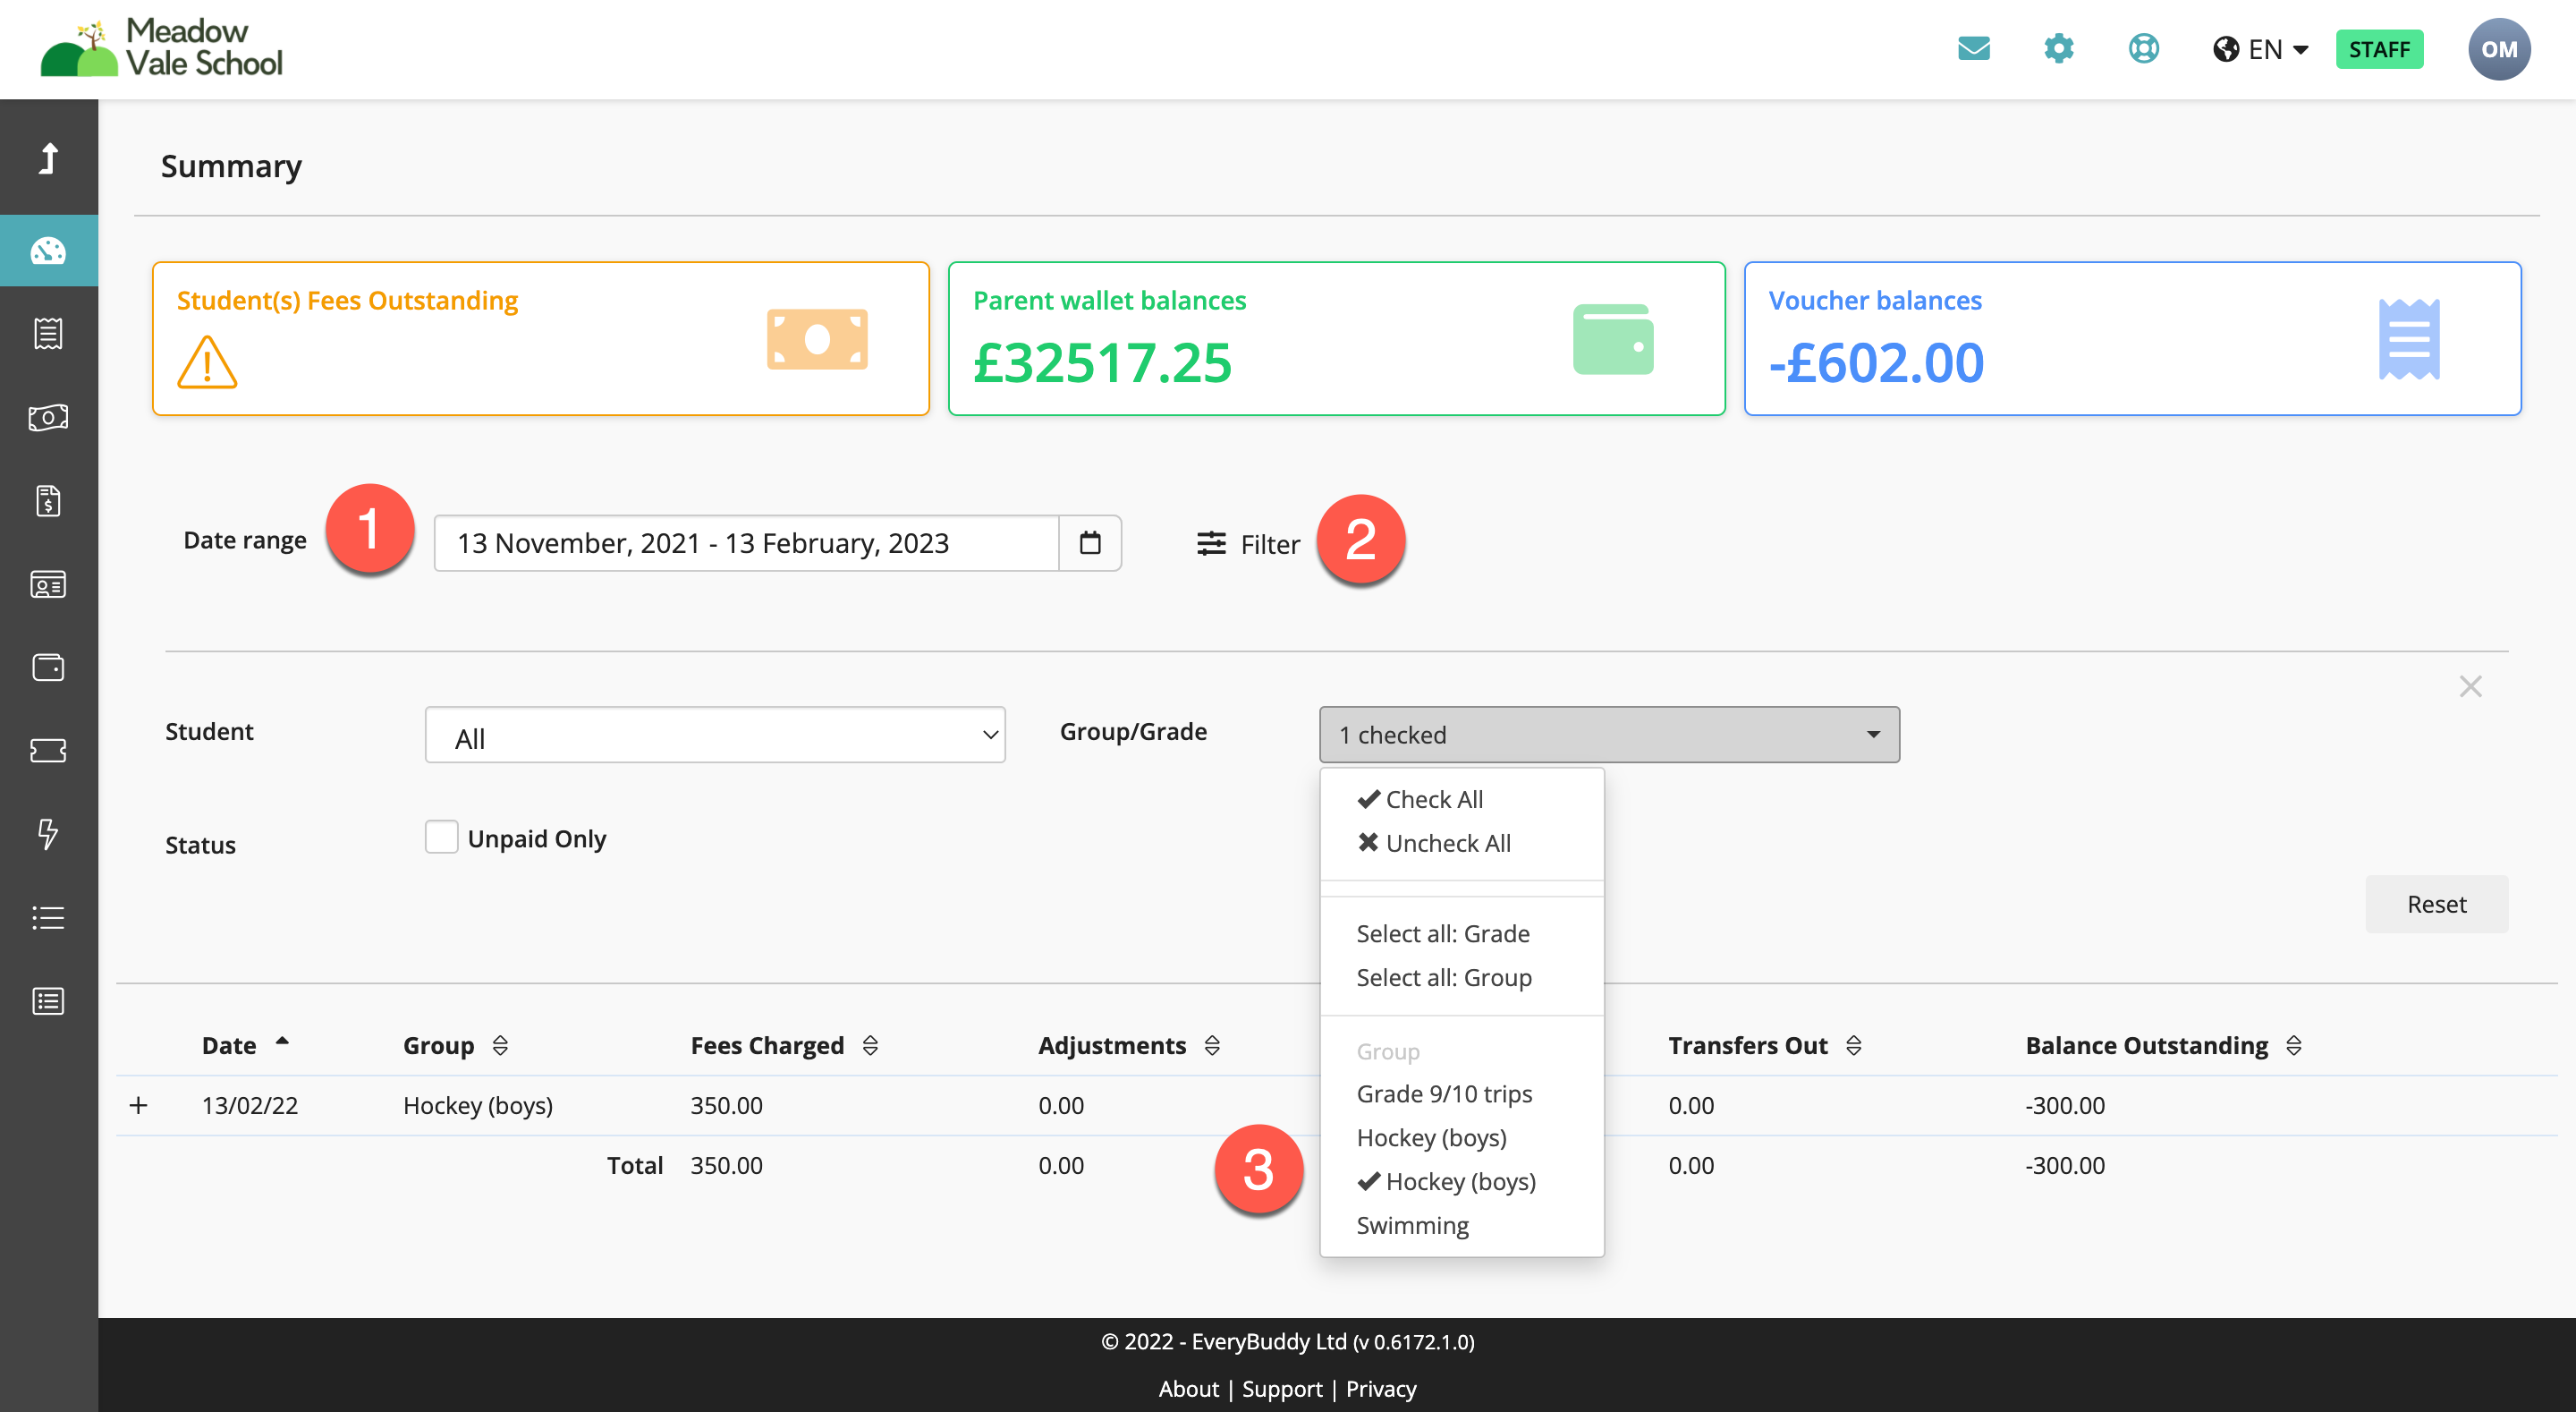Open the Support footer link
Image resolution: width=2576 pixels, height=1412 pixels.
[x=1282, y=1389]
